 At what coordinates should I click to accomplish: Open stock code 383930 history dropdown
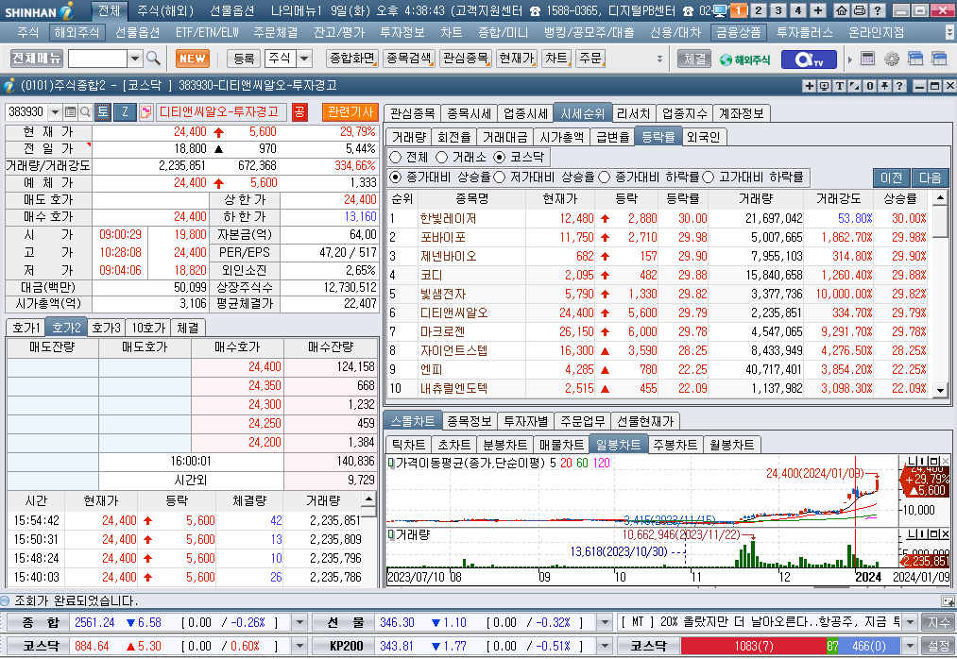[x=55, y=111]
